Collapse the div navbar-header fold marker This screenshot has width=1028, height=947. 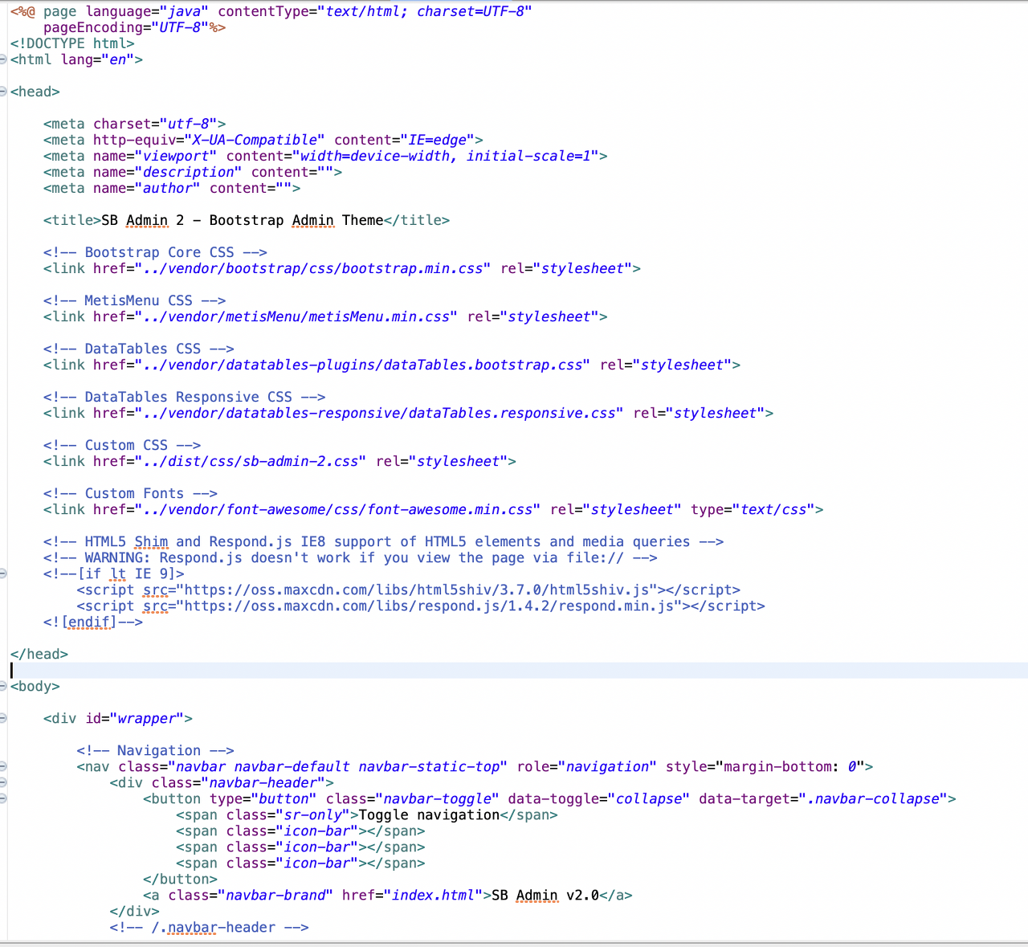tap(3, 782)
